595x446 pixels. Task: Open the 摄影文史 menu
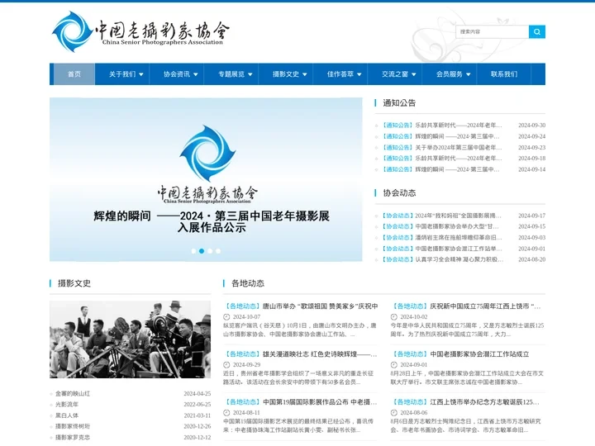286,74
